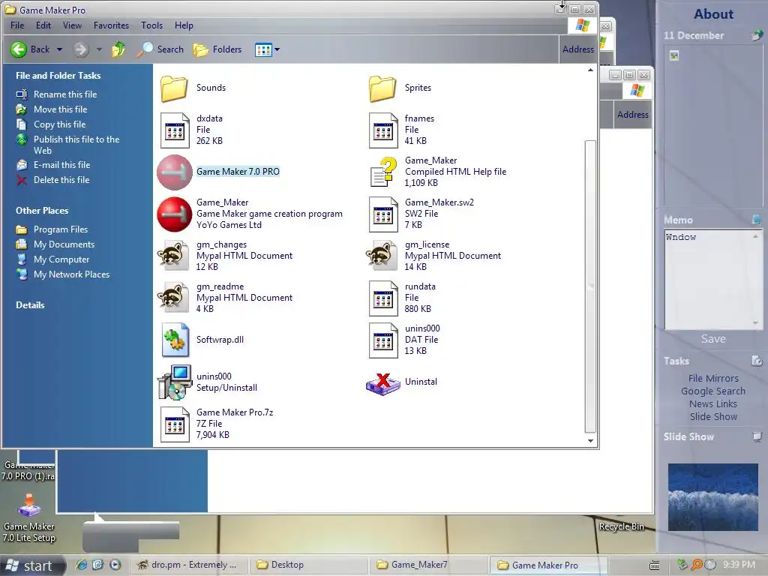Select the Game Maker 7.0 PRO red icon
768x576 pixels.
pos(174,172)
